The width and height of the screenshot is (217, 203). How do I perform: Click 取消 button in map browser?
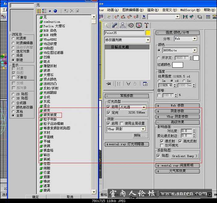point(70,197)
